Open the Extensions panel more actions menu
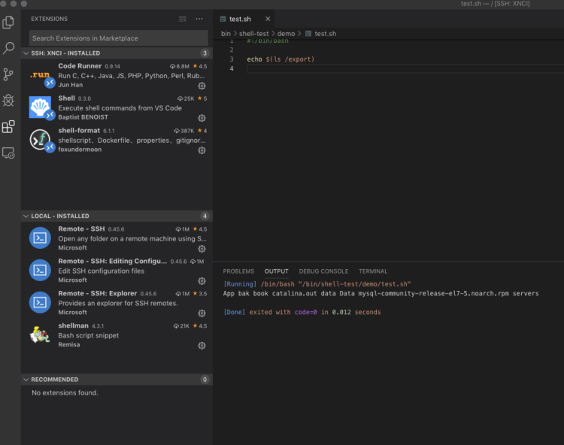Image resolution: width=564 pixels, height=445 pixels. [x=199, y=19]
